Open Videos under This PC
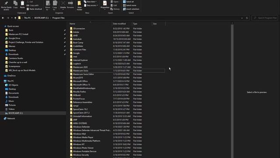The image size is (280, 158). 11,109
